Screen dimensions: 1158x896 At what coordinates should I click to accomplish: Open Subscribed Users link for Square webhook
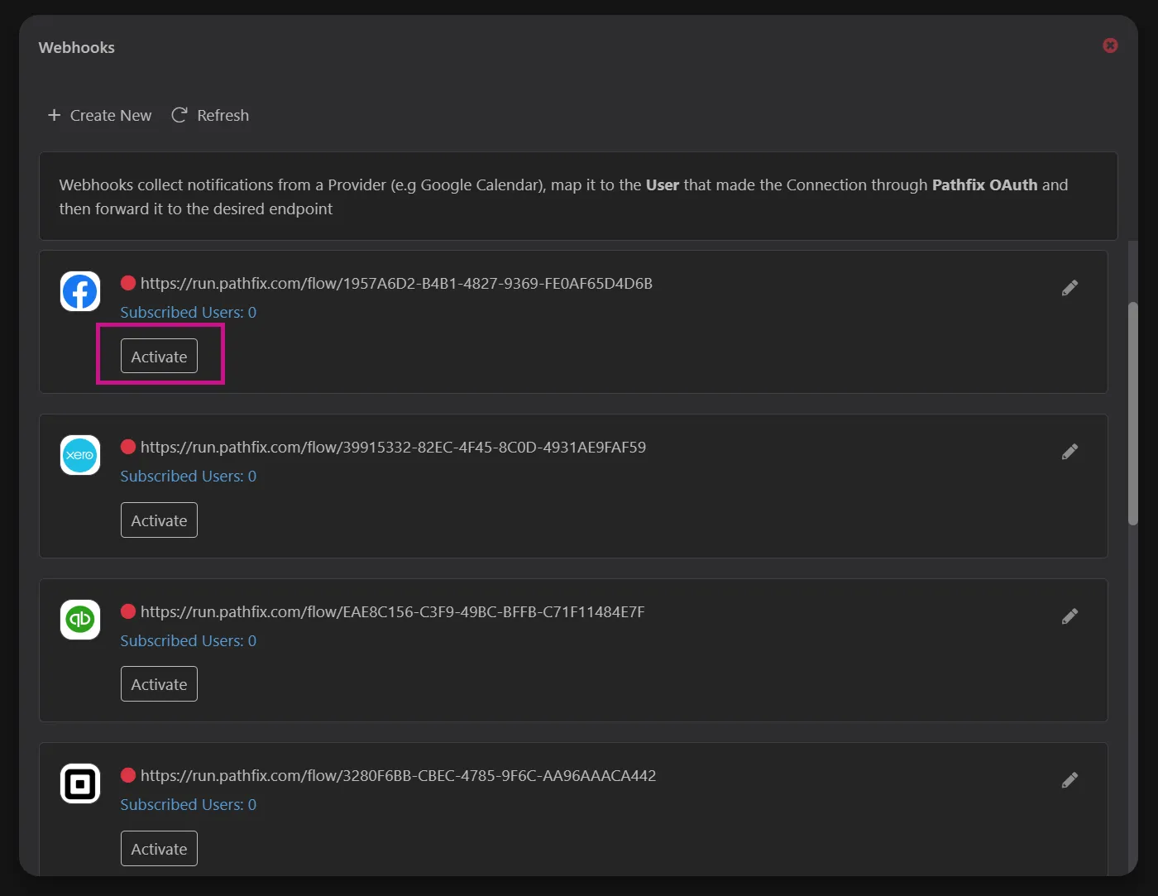[x=189, y=804]
